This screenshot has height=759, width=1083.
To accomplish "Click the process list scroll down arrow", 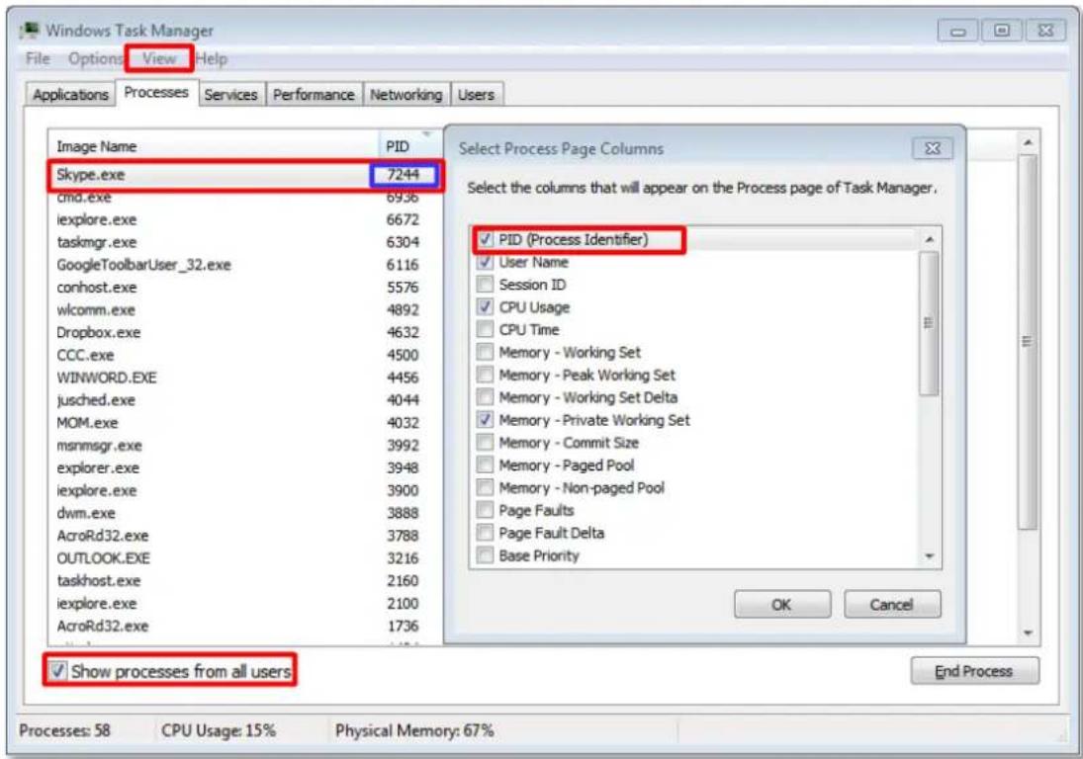I will 1029,632.
